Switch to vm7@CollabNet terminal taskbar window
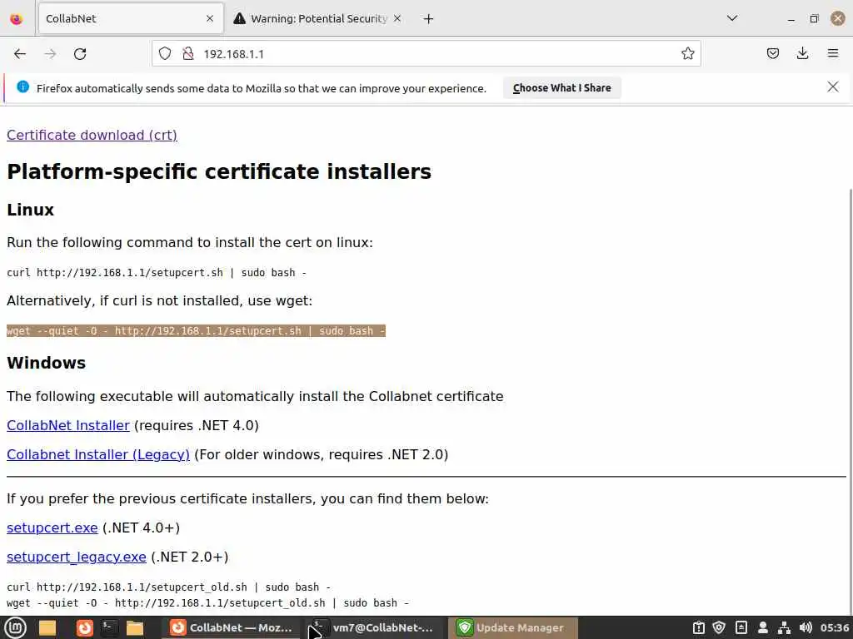Image resolution: width=853 pixels, height=639 pixels. click(374, 627)
